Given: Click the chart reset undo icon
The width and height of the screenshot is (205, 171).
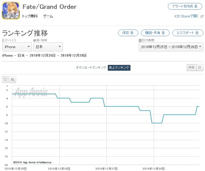Looking at the screenshot, I should 5,80.
